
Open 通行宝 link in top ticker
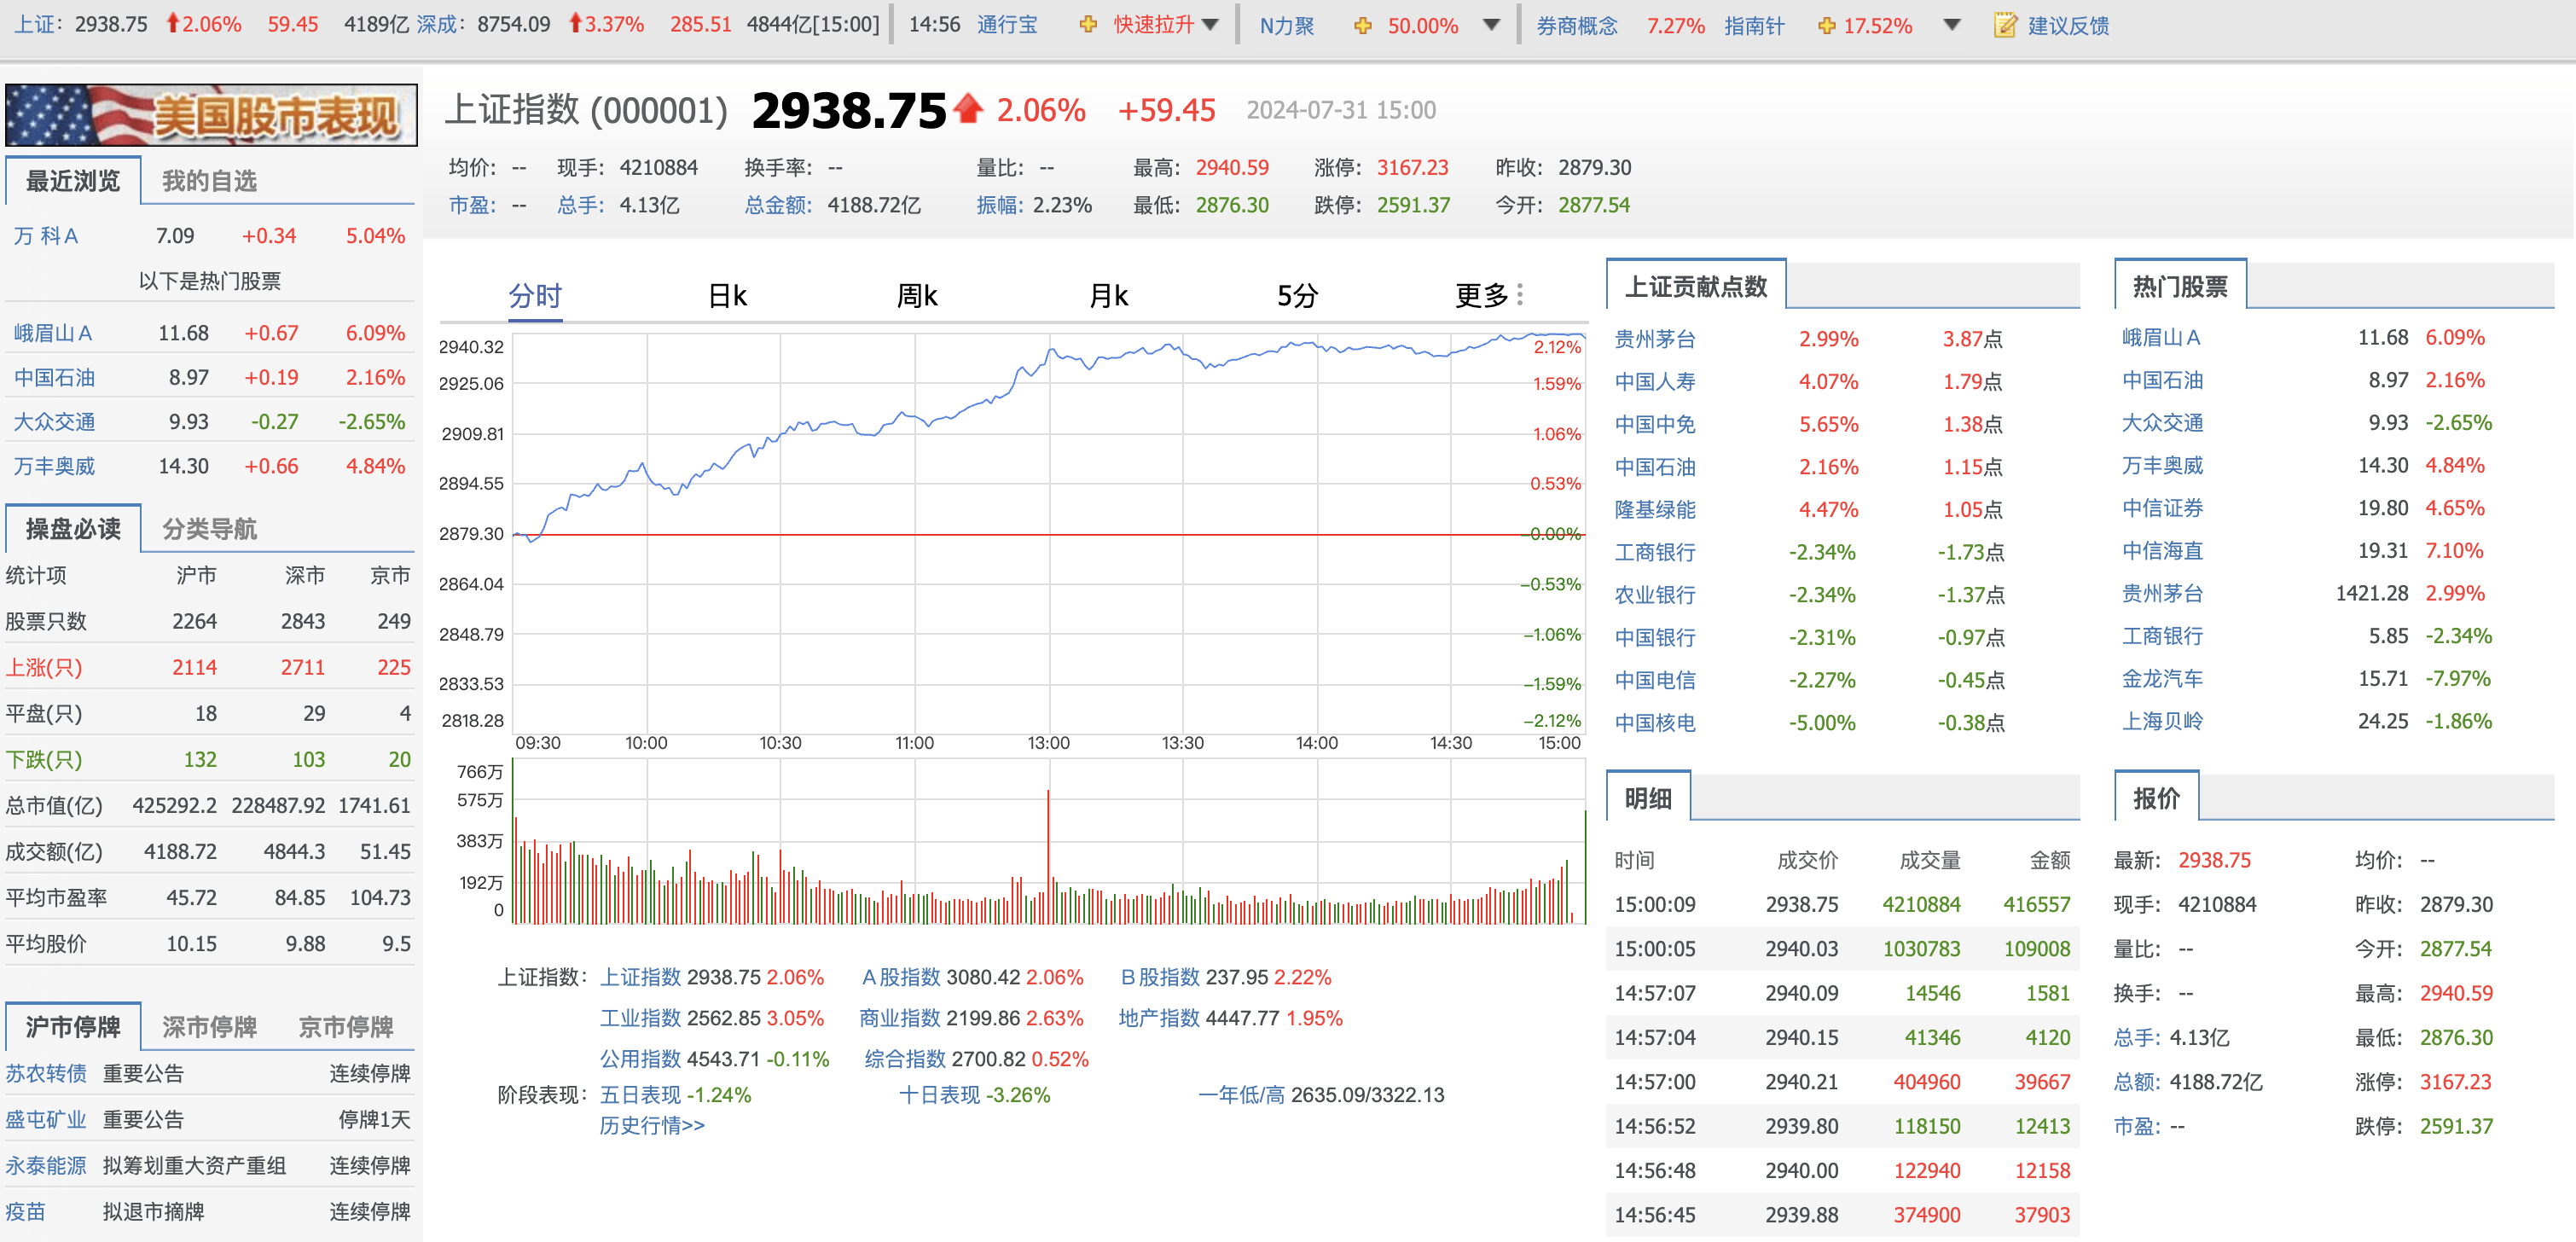click(1007, 25)
